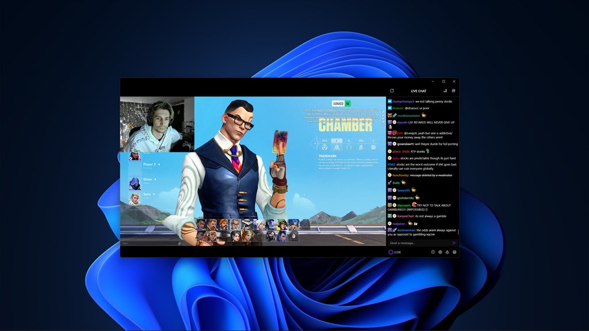The width and height of the screenshot is (589, 331).
Task: Refresh the live chat with the reload icon
Action: pyautogui.click(x=392, y=91)
